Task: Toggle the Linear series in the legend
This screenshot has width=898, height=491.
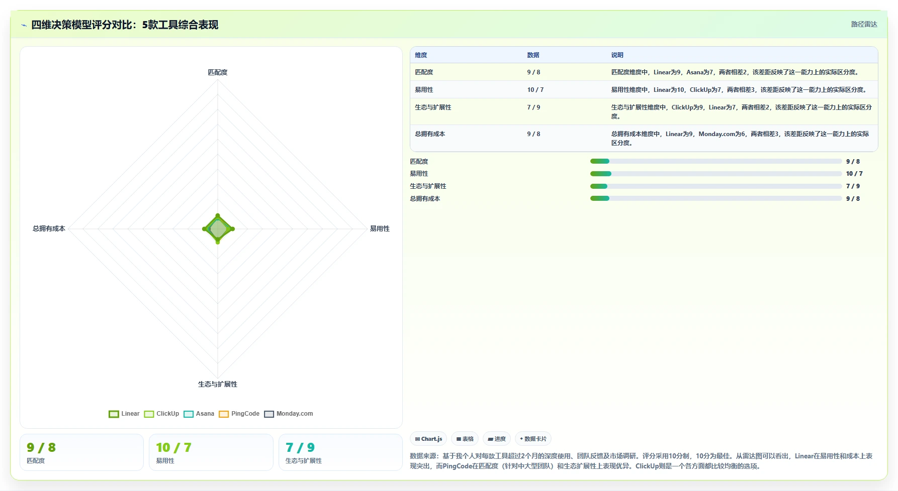Action: point(124,414)
